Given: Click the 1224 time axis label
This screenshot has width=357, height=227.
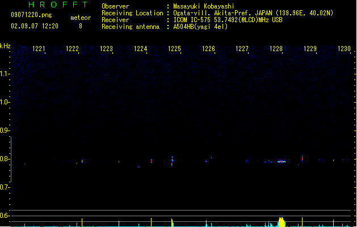Looking at the screenshot, I should click(x=141, y=49).
